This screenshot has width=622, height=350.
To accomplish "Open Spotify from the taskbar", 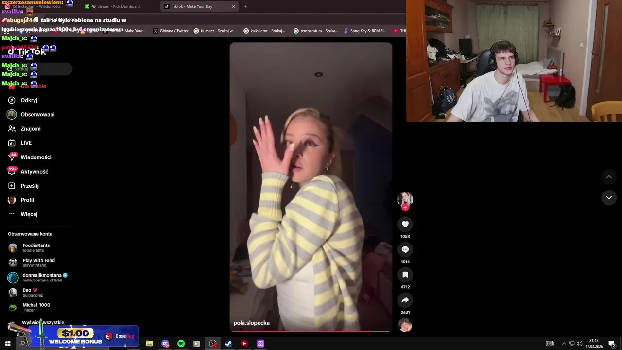I will point(181,344).
